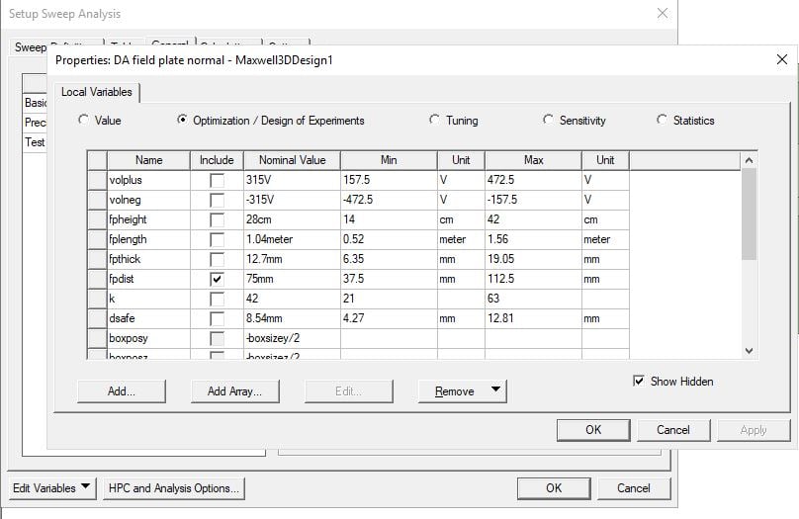Confirm Properties dialog with OK
Image resolution: width=799 pixels, height=519 pixels.
(593, 430)
